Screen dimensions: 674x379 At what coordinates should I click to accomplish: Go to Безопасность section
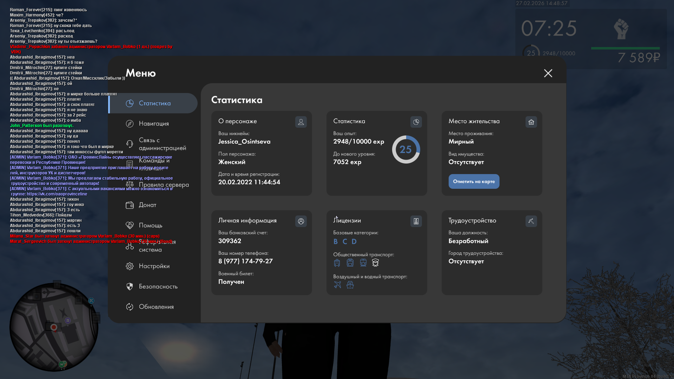[x=158, y=286]
